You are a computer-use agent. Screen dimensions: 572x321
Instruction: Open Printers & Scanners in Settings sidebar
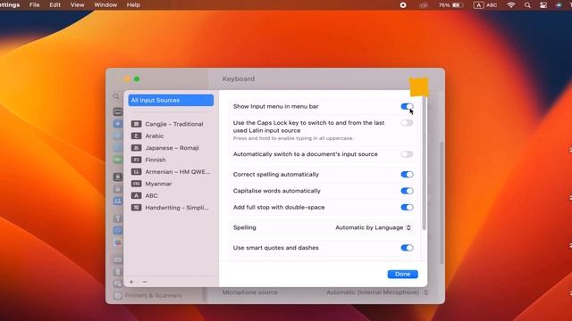pyautogui.click(x=153, y=295)
